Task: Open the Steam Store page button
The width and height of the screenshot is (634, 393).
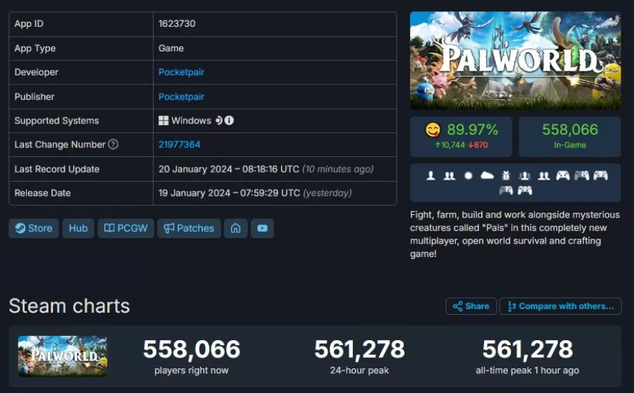Action: coord(34,228)
